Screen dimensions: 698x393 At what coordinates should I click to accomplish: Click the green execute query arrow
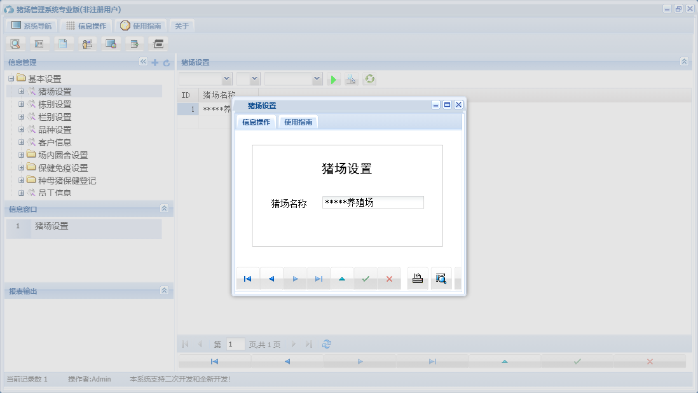333,79
